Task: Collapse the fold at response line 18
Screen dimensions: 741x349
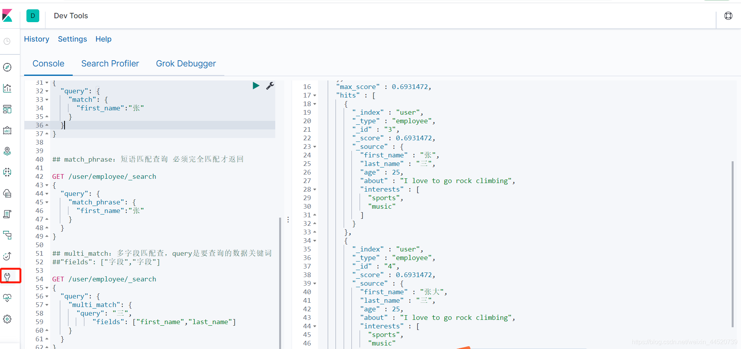Action: click(x=315, y=104)
